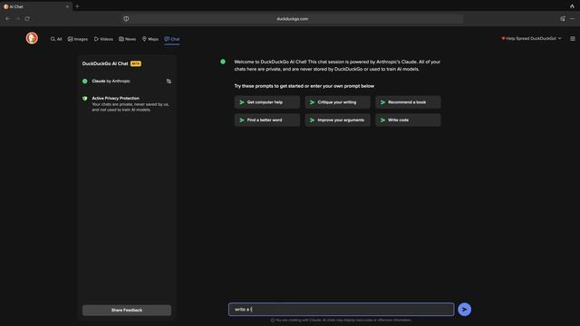Open the Maps tab
Image resolution: width=580 pixels, height=326 pixels.
coord(150,39)
